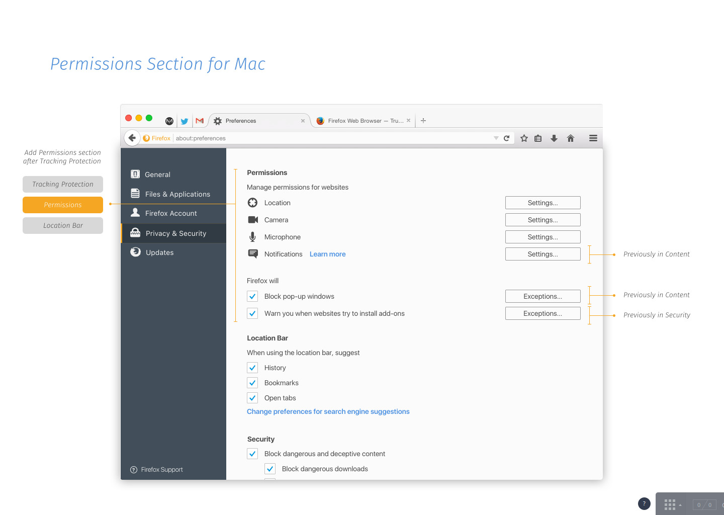724x515 pixels.
Task: Open Notifications permission Settings button
Action: tap(543, 254)
